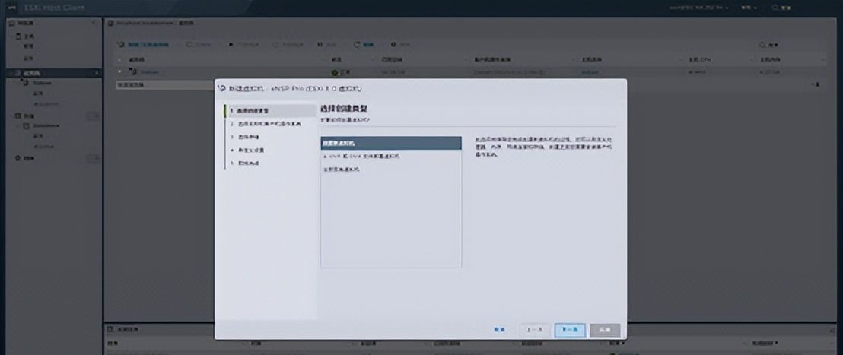Viewport: 843px width, 355px height.
Task: Choose the Create a new virtual machine option
Action: pyautogui.click(x=391, y=143)
